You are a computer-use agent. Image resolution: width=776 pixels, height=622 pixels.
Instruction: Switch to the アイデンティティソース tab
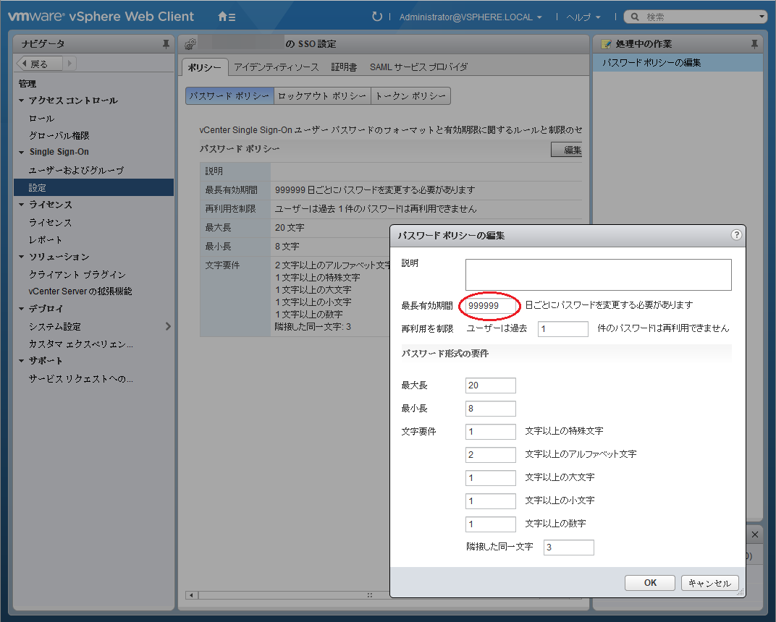(x=276, y=67)
